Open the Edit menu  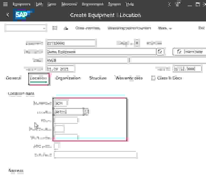pos(39,5)
